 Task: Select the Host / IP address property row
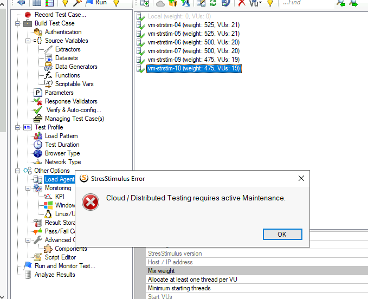257,262
